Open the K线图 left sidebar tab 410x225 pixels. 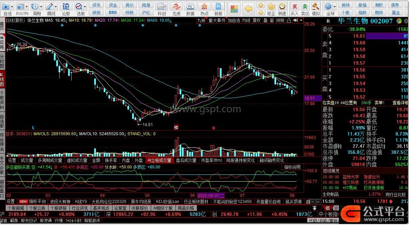[2, 79]
